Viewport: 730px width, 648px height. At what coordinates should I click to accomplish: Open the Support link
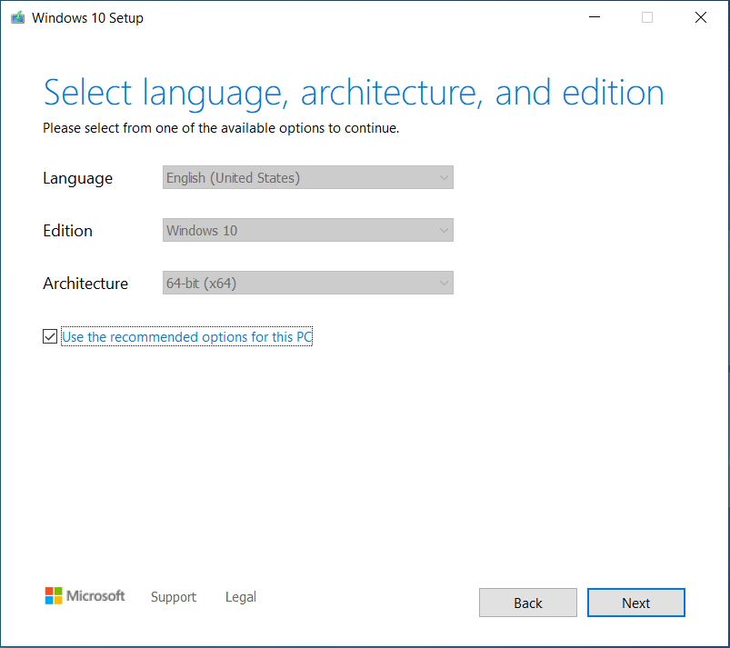click(x=174, y=597)
